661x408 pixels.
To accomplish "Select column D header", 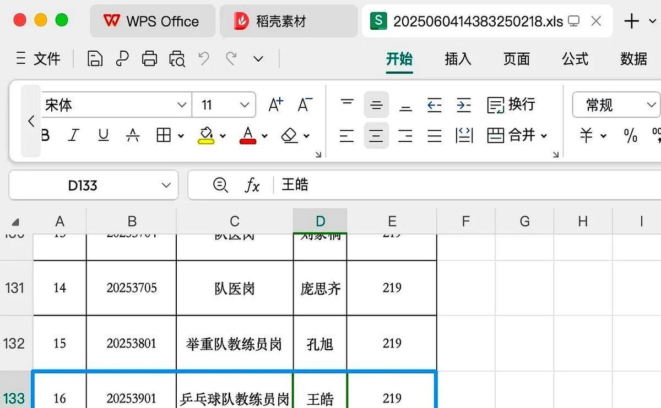I will (320, 221).
